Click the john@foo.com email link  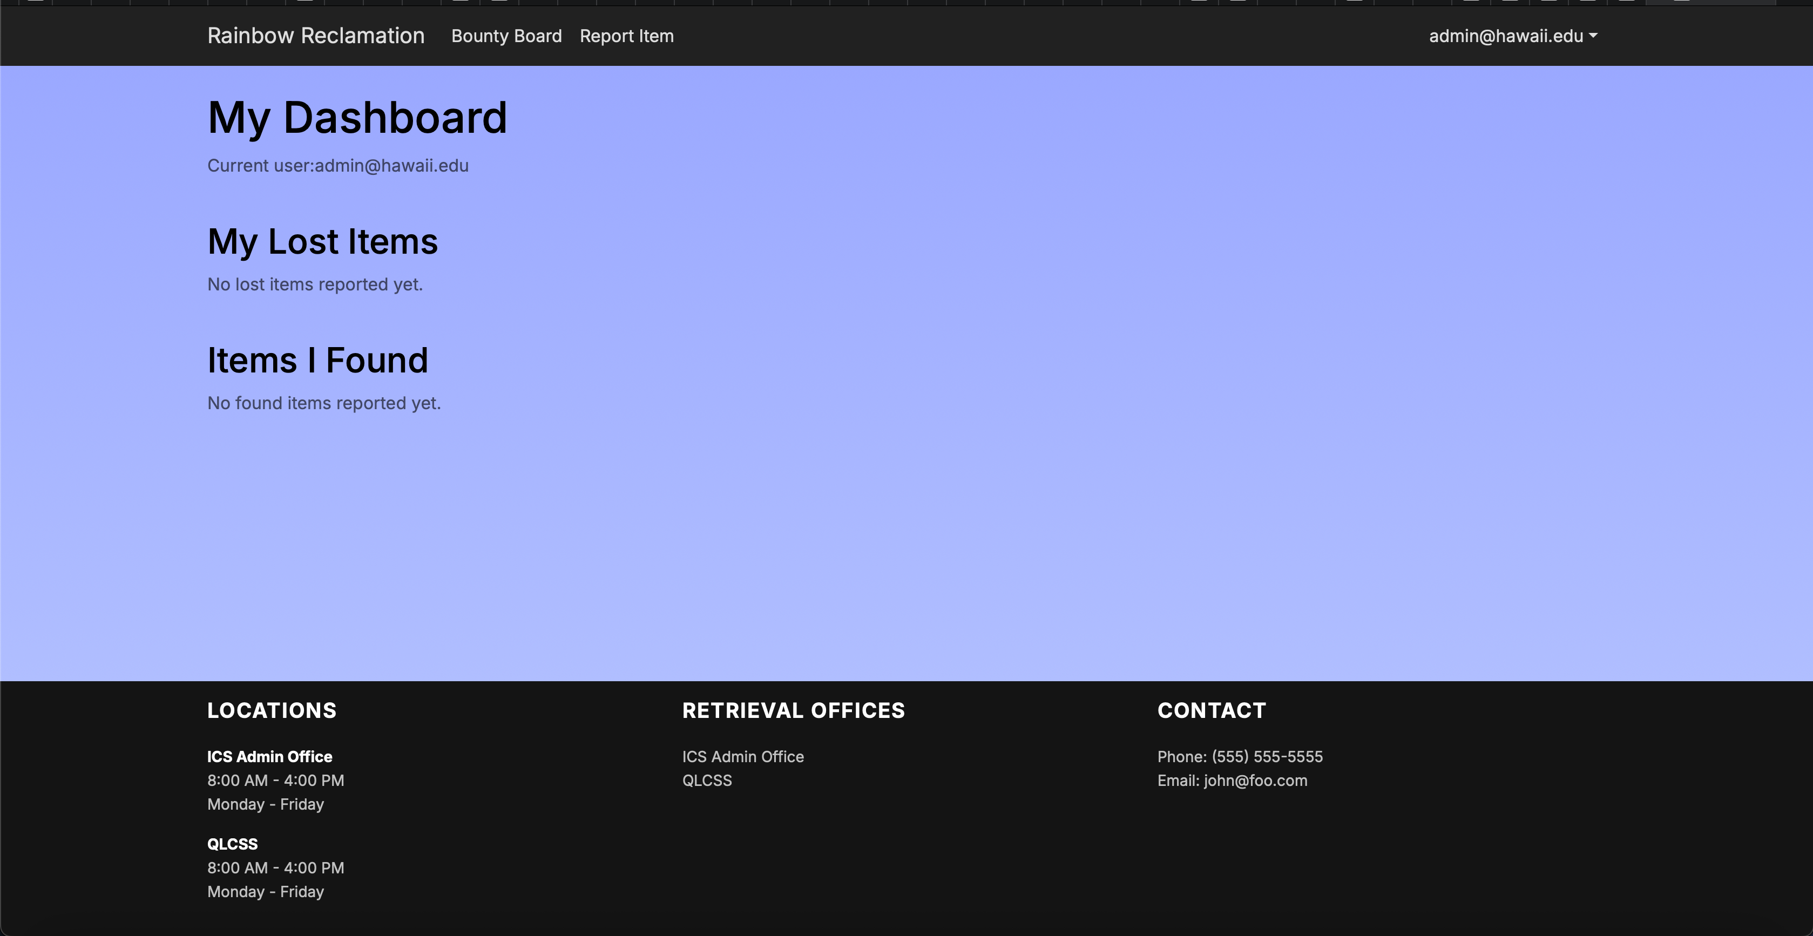tap(1254, 780)
